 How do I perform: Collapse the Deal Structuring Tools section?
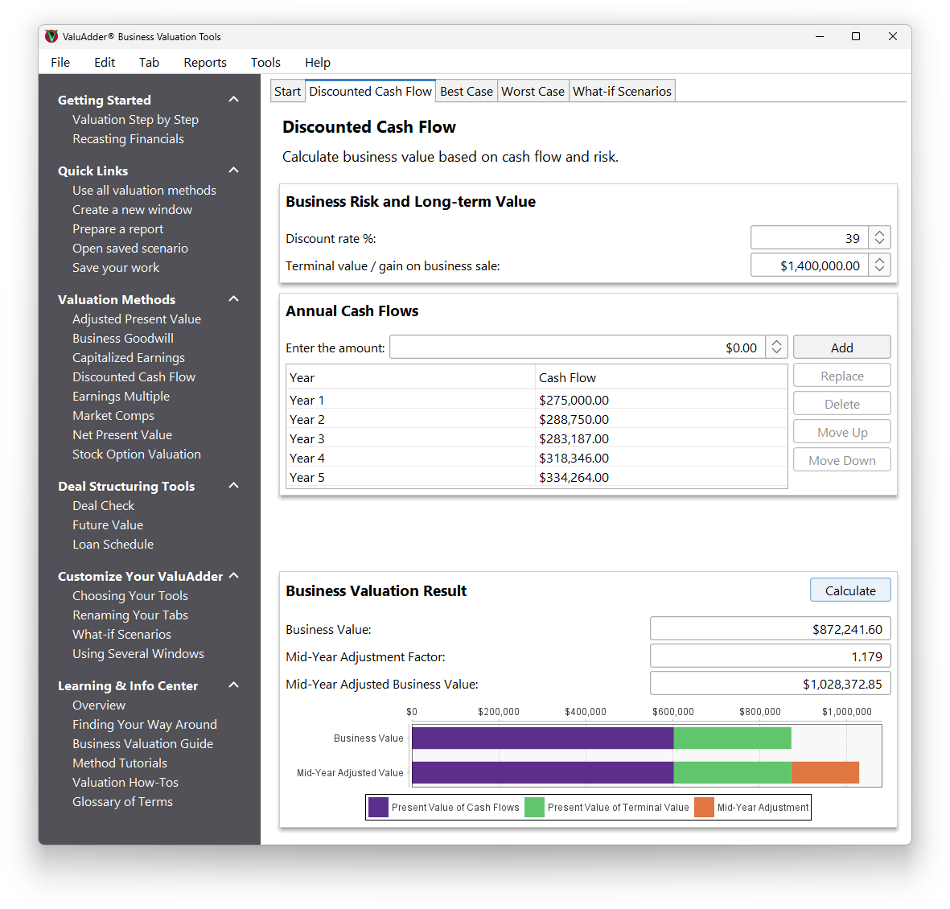(233, 485)
